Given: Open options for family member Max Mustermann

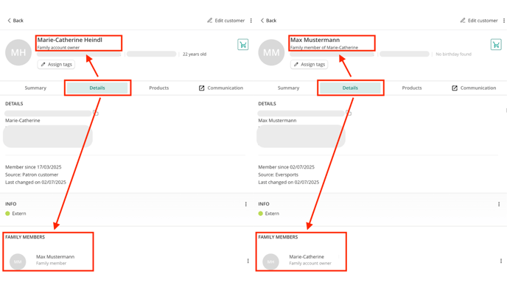Looking at the screenshot, I should [248, 261].
